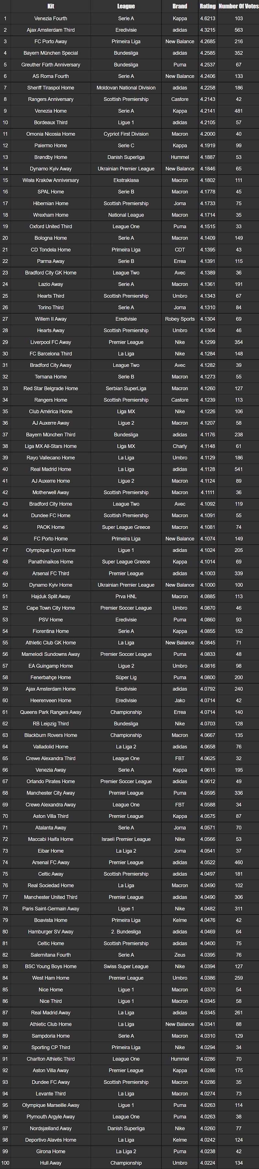This screenshot has width=259, height=1169.
Task: Select the Olympique Lyon Home kit
Action: (x=51, y=550)
